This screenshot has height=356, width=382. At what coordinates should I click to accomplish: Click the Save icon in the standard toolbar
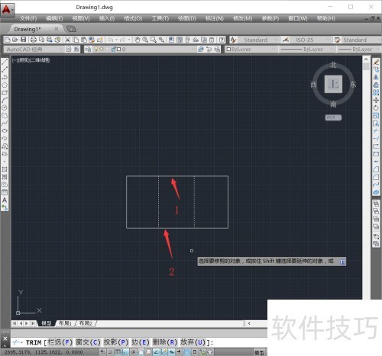[x=24, y=40]
